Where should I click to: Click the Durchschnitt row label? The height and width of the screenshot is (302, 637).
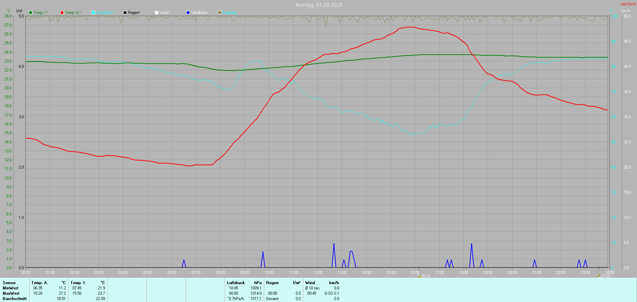click(15, 299)
